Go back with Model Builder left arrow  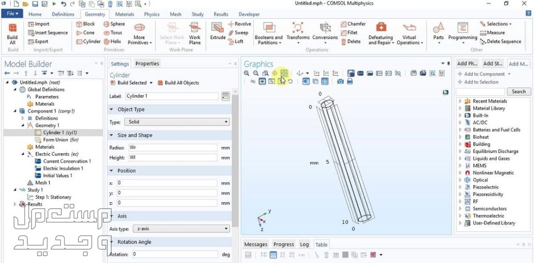(x=7, y=73)
